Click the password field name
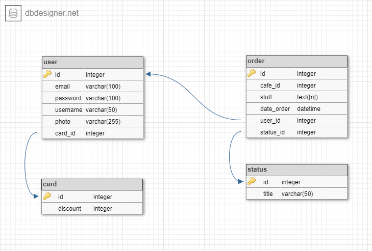The image size is (372, 251). 68,98
